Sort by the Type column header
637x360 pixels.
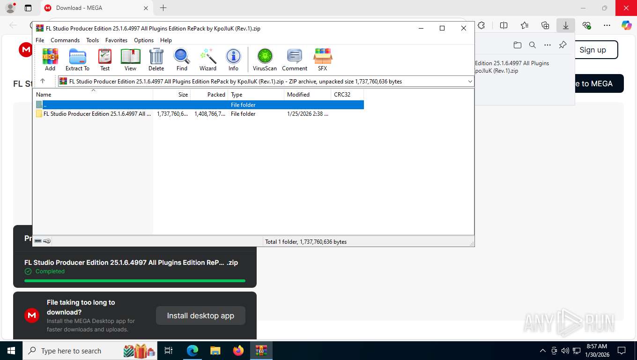(256, 95)
